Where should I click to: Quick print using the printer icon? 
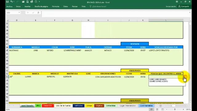(32, 2)
